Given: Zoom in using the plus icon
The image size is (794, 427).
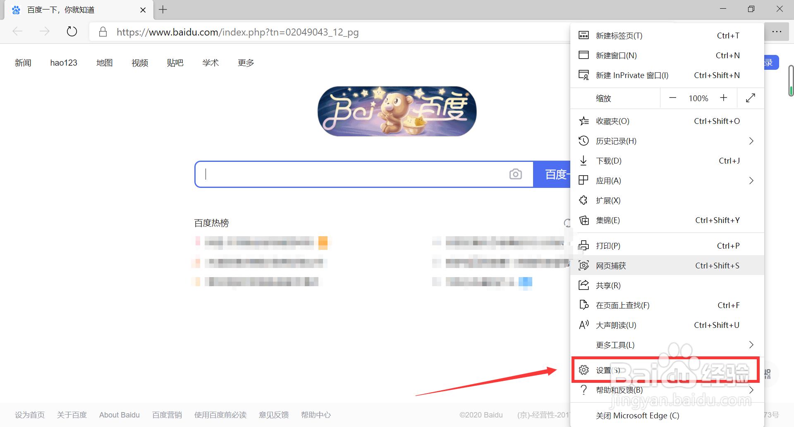Looking at the screenshot, I should (724, 98).
